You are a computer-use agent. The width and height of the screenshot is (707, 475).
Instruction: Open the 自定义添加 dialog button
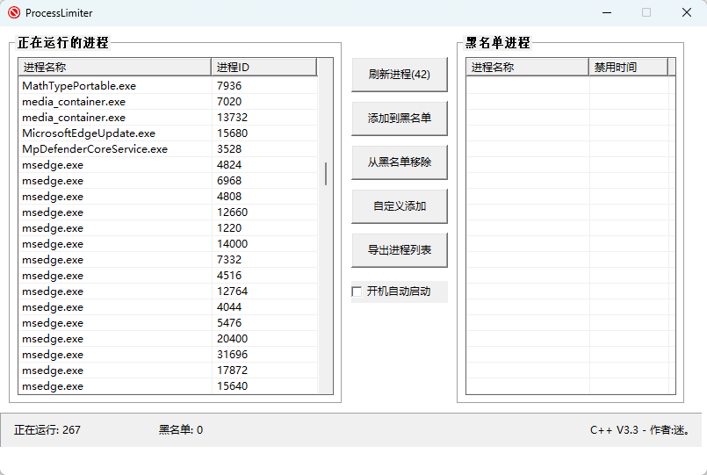(x=400, y=206)
